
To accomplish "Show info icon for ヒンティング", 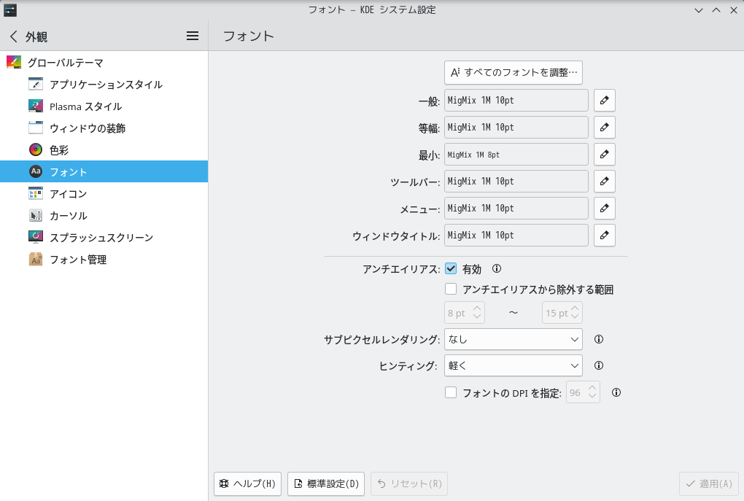I will (x=599, y=365).
